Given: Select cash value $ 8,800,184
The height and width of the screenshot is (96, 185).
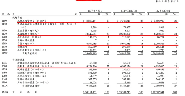Looking at the screenshot, I should click(90, 21).
